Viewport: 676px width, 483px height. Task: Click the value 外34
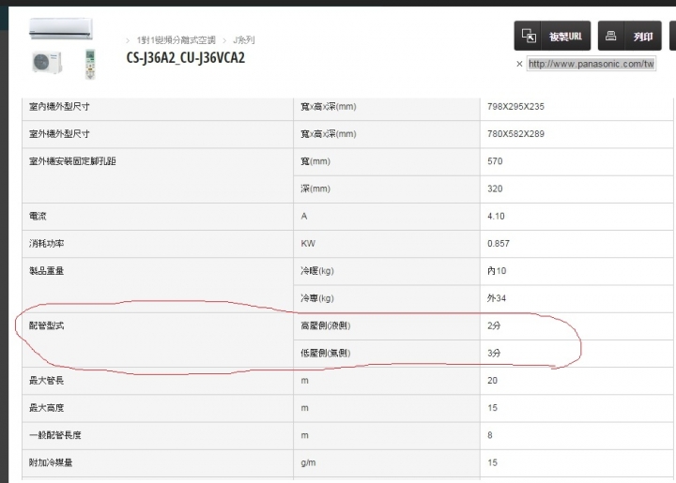tap(497, 298)
